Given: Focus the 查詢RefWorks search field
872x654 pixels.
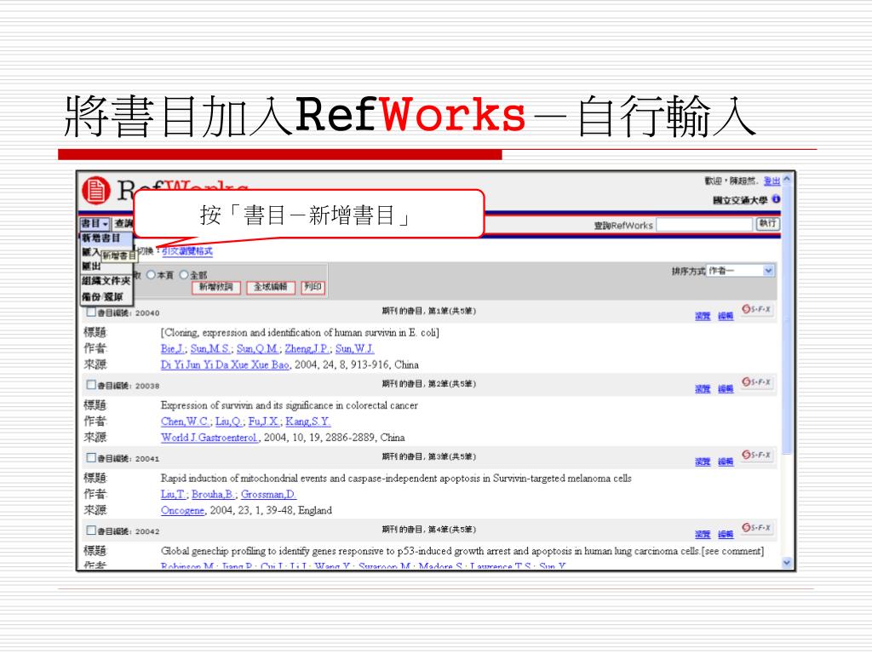Looking at the screenshot, I should click(704, 225).
